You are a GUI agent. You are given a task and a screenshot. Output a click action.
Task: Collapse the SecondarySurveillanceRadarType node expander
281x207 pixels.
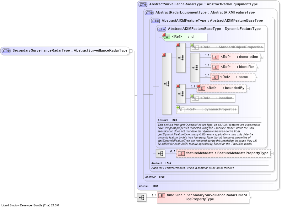(x=131, y=51)
